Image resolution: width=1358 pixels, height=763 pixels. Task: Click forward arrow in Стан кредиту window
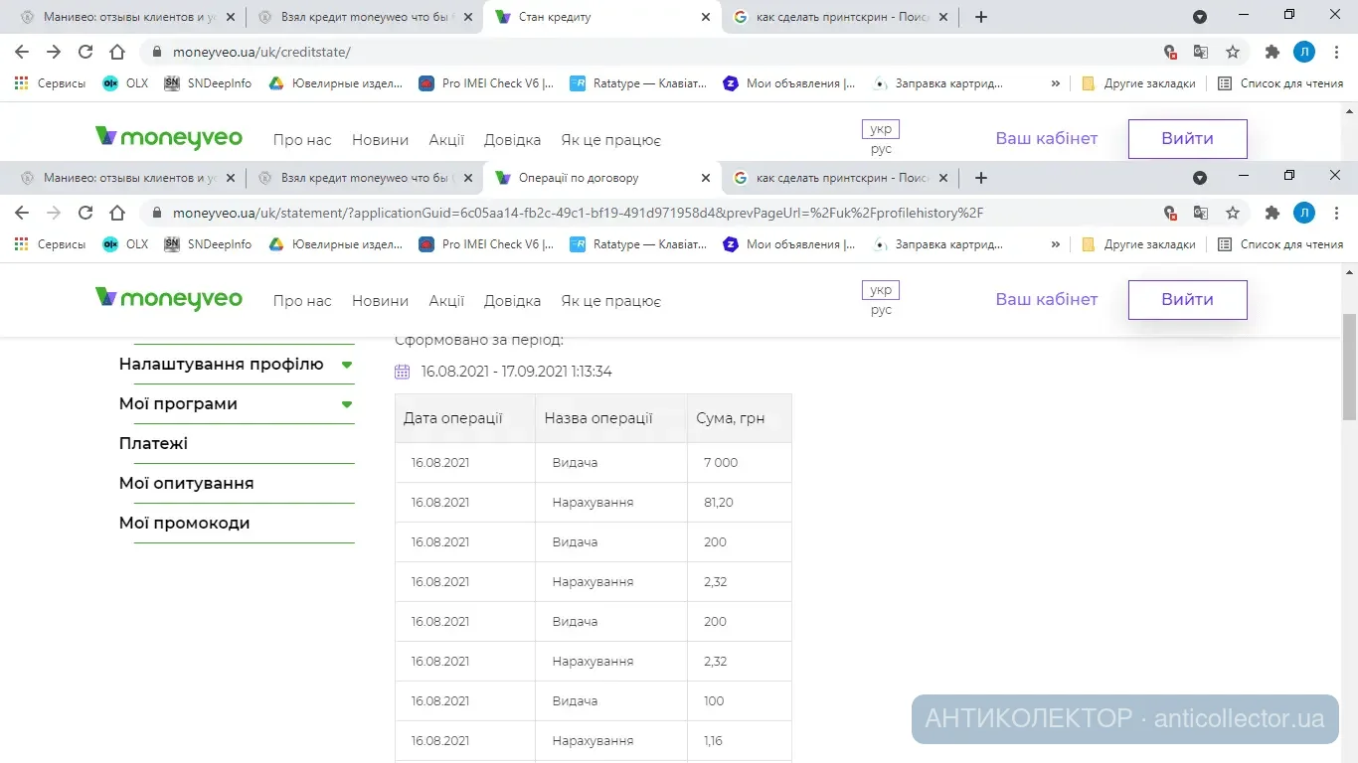pyautogui.click(x=54, y=52)
